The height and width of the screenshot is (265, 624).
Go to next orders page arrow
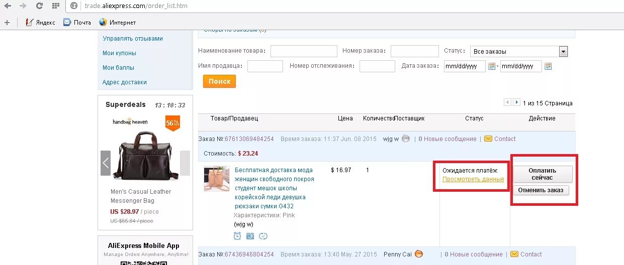pyautogui.click(x=516, y=102)
